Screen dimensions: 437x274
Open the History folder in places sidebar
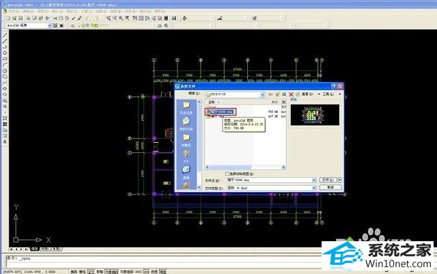(x=186, y=108)
